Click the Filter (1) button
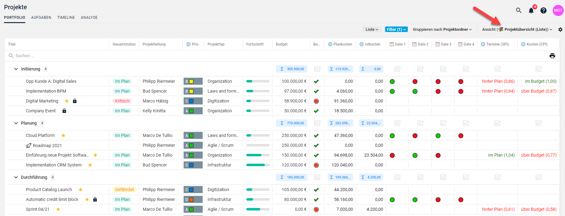565x216 pixels. click(396, 30)
